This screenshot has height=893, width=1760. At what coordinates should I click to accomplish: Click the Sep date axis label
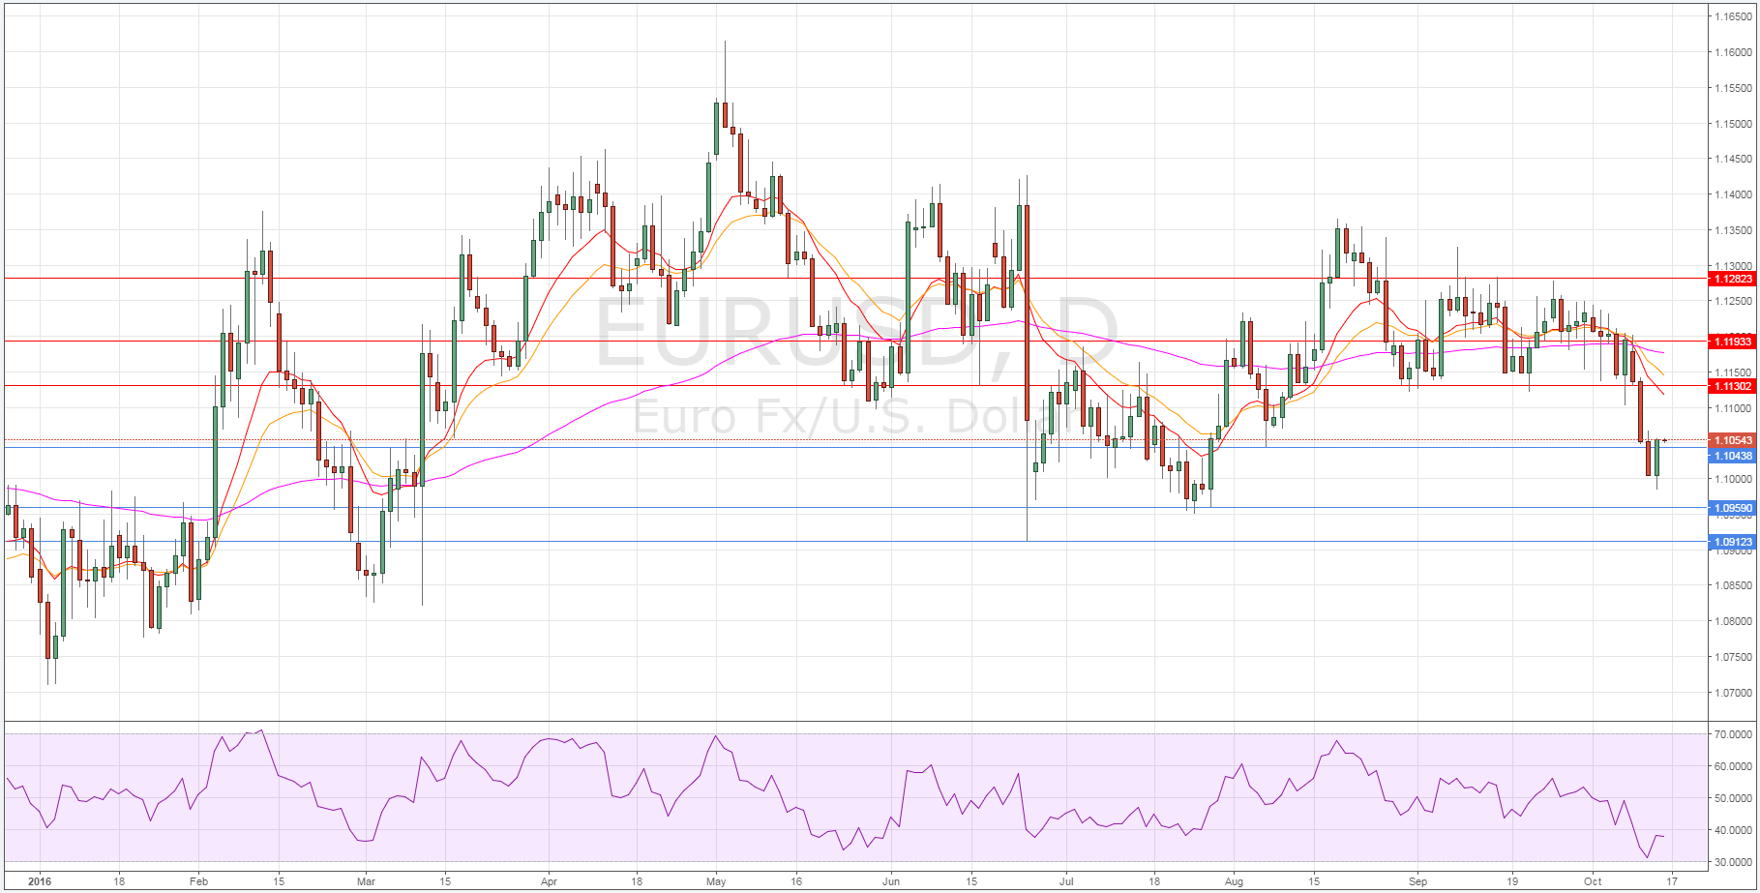pos(1417,881)
